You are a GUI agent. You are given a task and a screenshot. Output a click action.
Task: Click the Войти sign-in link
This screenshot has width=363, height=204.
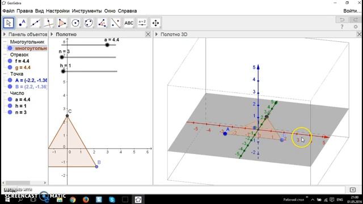point(352,11)
